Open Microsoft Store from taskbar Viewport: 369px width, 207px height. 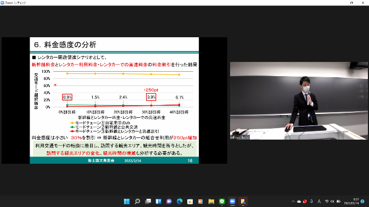click(190, 202)
